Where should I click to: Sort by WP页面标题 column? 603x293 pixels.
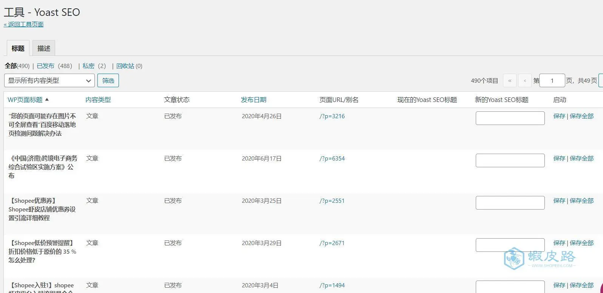[x=25, y=100]
